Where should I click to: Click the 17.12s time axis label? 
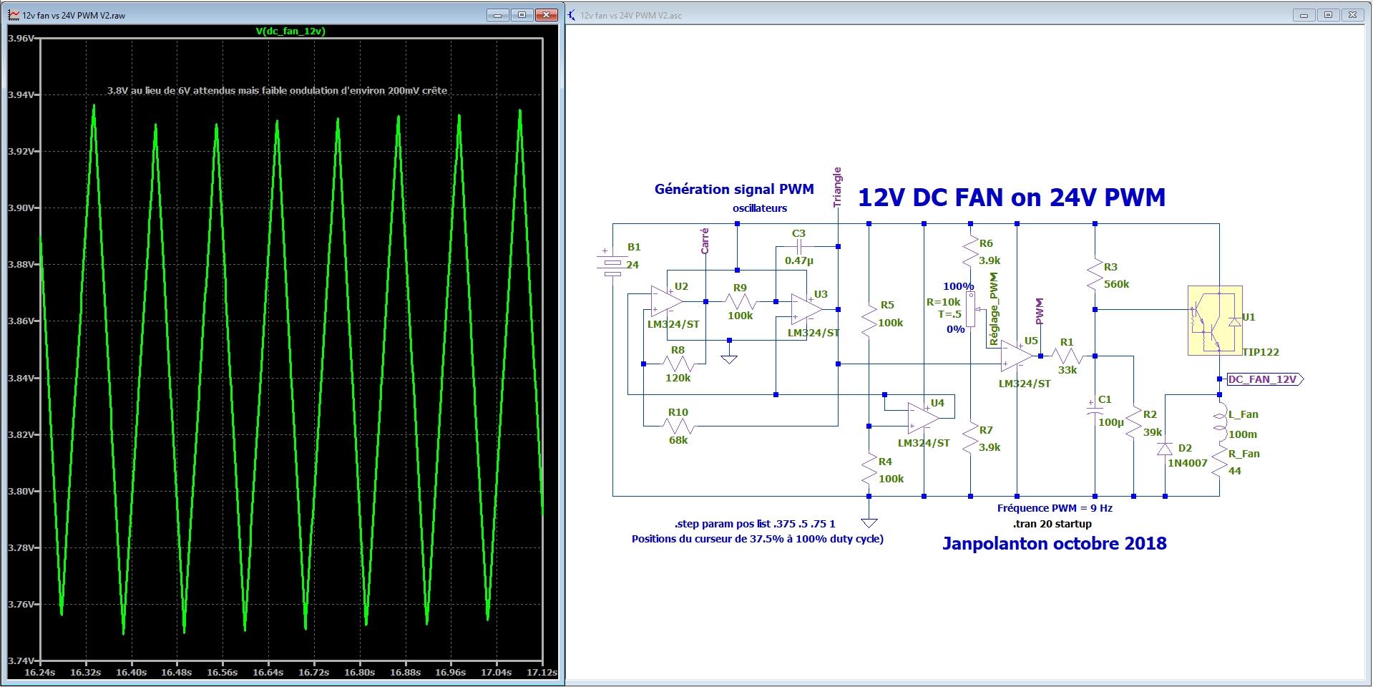click(x=541, y=673)
